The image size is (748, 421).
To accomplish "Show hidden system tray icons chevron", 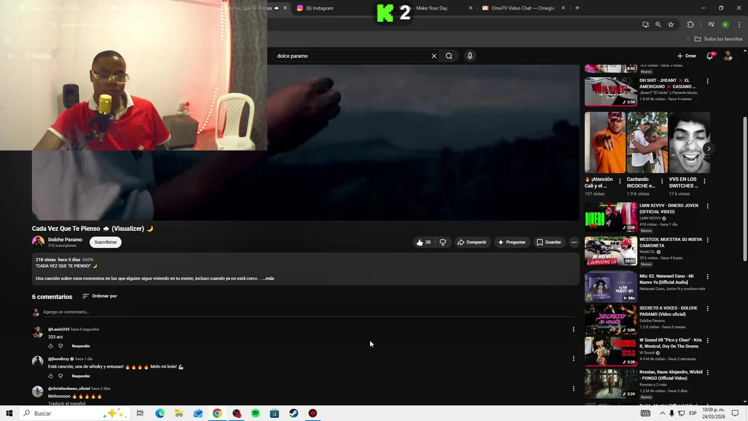I will pos(662,413).
